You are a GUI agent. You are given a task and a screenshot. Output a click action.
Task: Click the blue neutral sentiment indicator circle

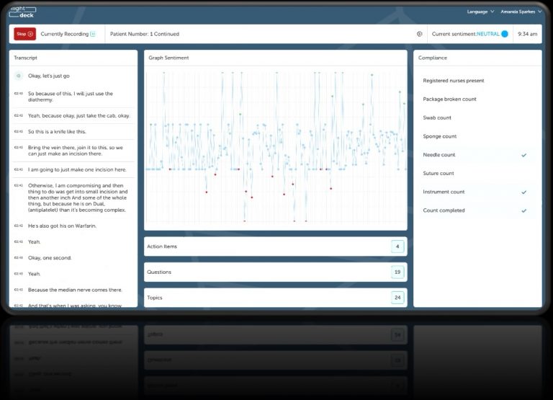click(504, 34)
